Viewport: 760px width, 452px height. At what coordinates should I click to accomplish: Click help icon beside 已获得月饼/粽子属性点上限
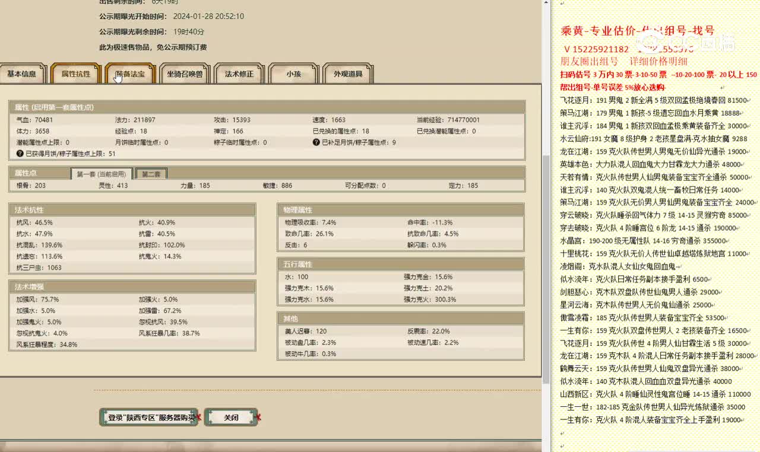[20, 154]
